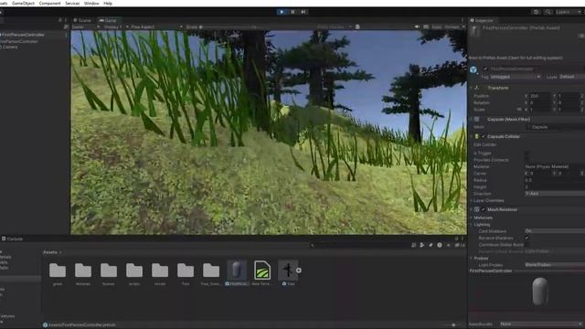Viewport: 585px width, 329px height.
Task: Collapse the Transform component
Action: (x=472, y=88)
